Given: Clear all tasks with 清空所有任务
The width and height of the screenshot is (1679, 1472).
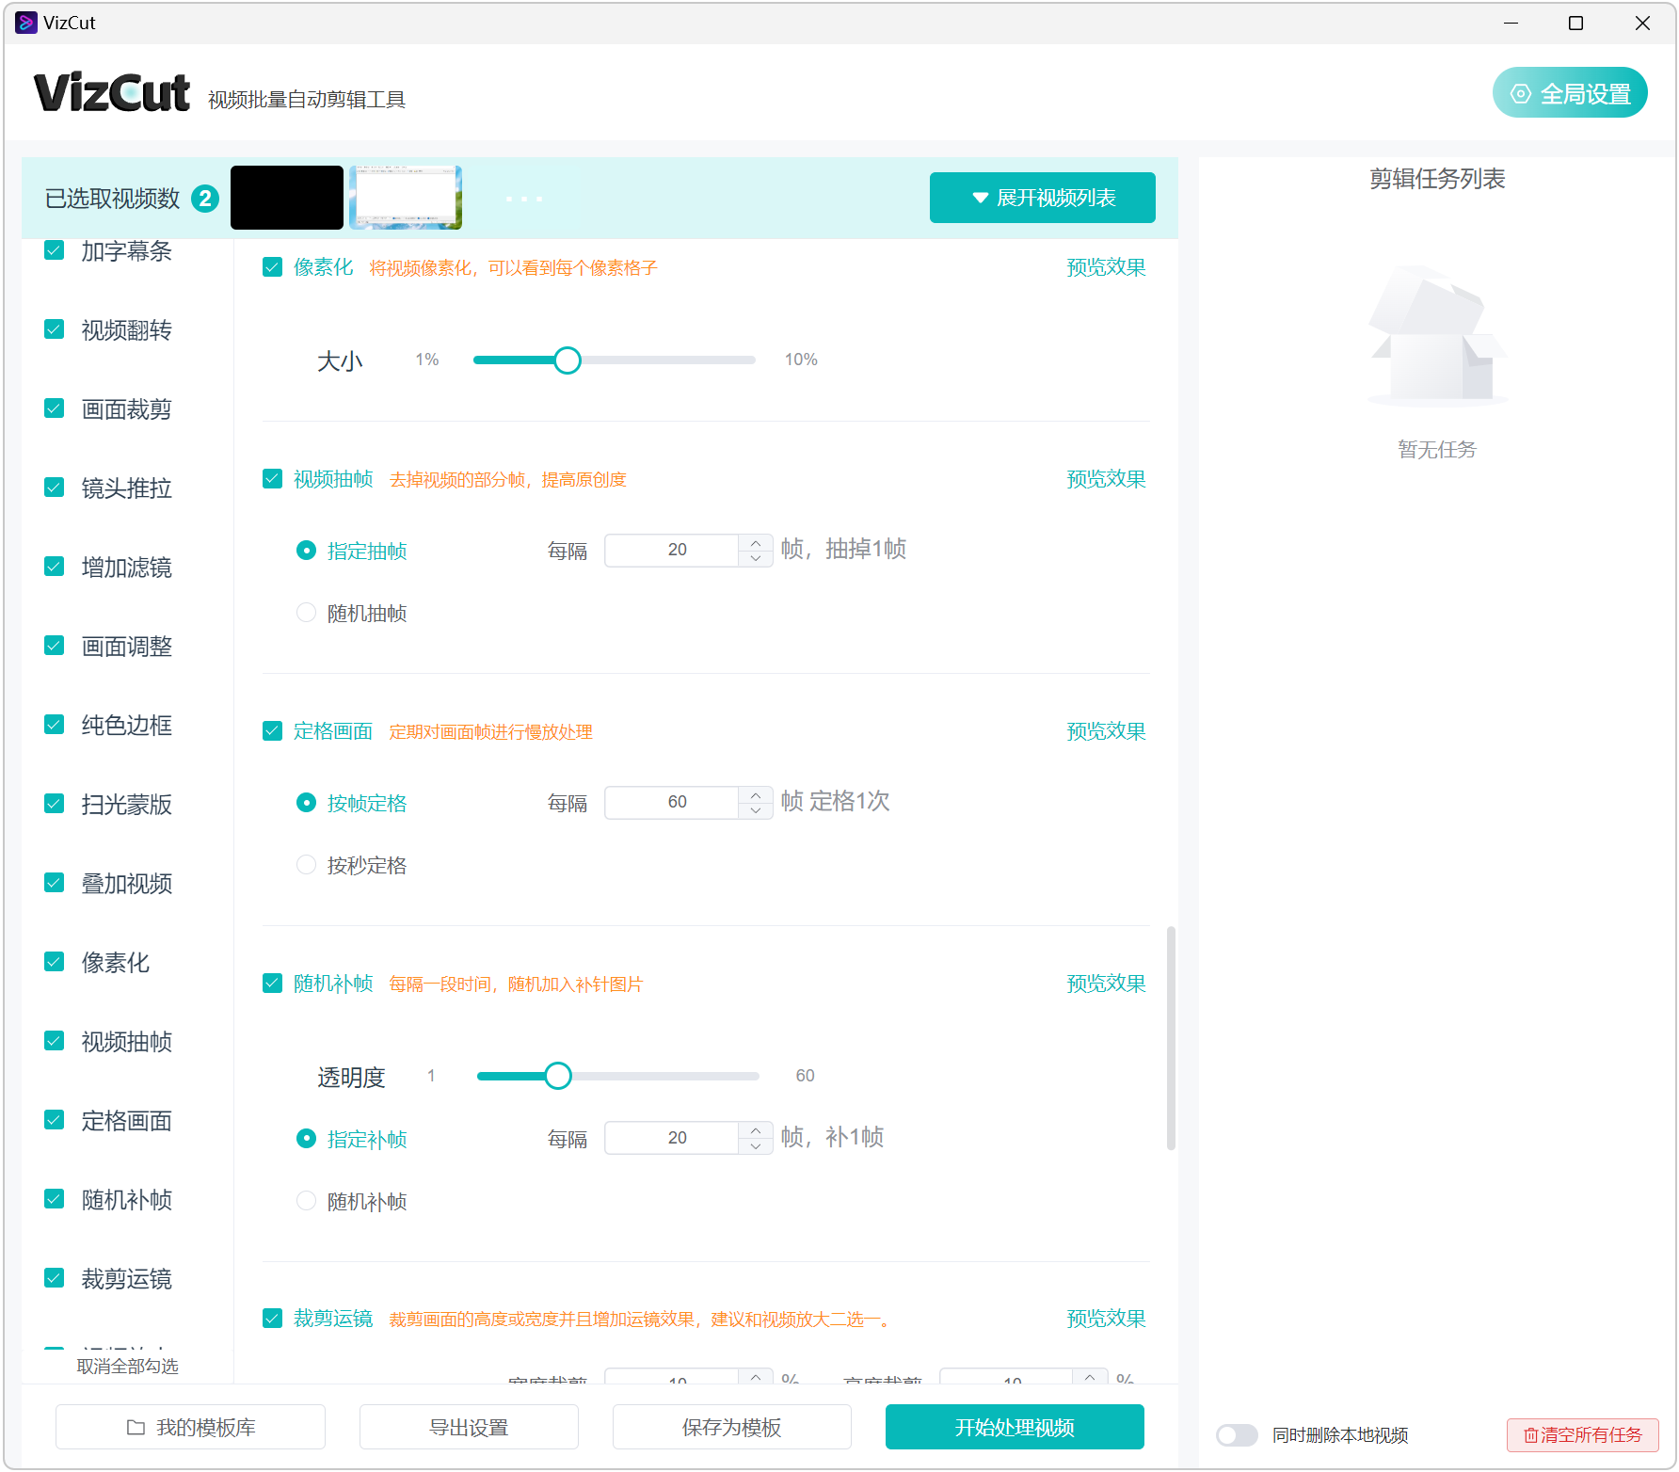Looking at the screenshot, I should (x=1583, y=1435).
